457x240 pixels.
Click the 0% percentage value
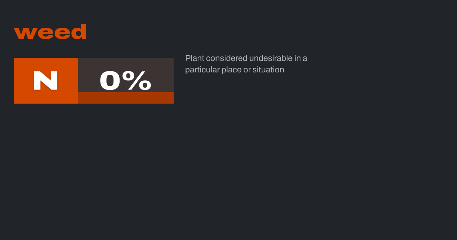click(x=125, y=80)
